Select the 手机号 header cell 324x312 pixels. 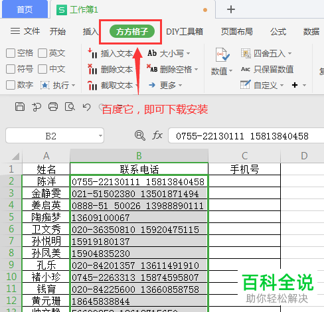[x=244, y=169]
